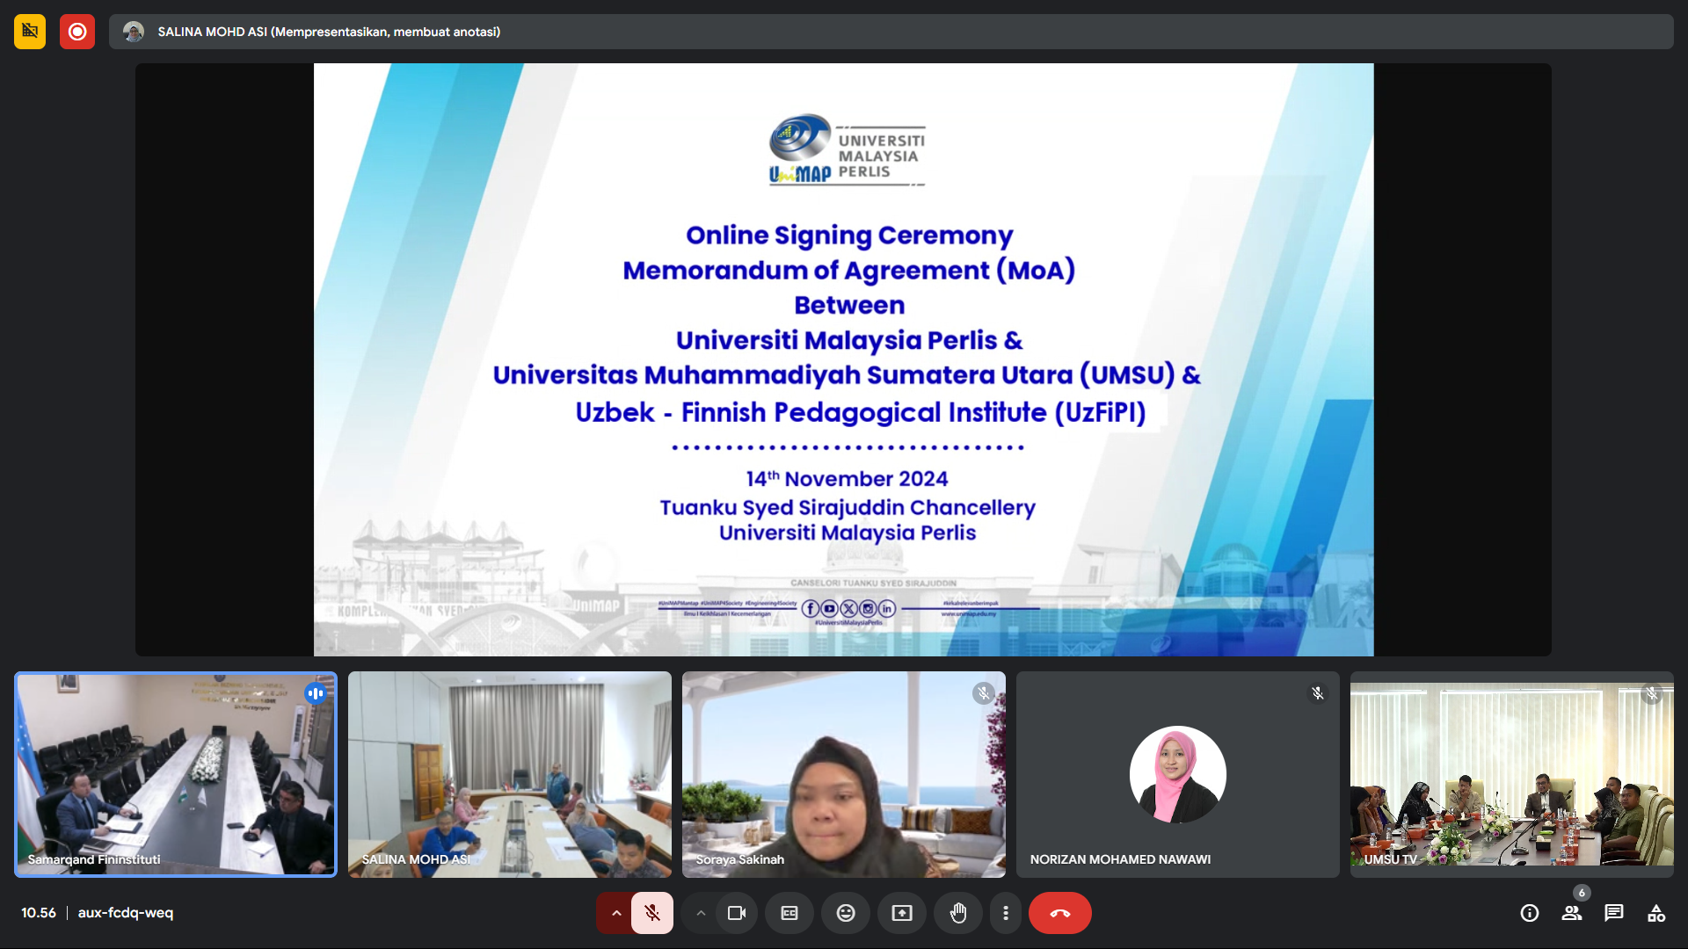This screenshot has width=1688, height=949.
Task: Click muted mic icon on Norizan tile
Action: pos(1318,693)
